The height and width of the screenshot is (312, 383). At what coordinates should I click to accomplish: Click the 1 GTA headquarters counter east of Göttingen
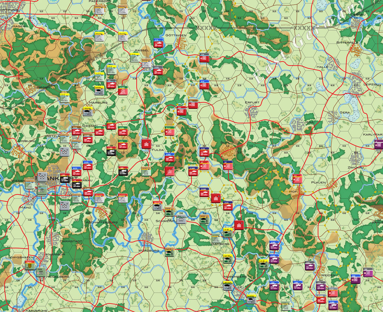pyautogui.click(x=204, y=58)
